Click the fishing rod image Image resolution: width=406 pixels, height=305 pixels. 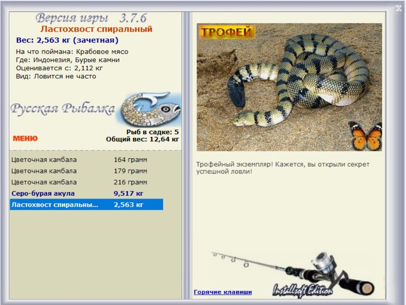tap(294, 274)
